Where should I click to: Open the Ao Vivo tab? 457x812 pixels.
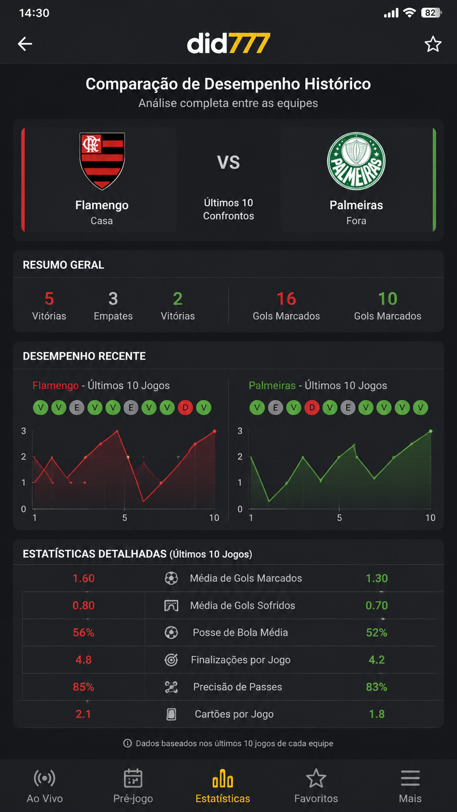pos(45,786)
